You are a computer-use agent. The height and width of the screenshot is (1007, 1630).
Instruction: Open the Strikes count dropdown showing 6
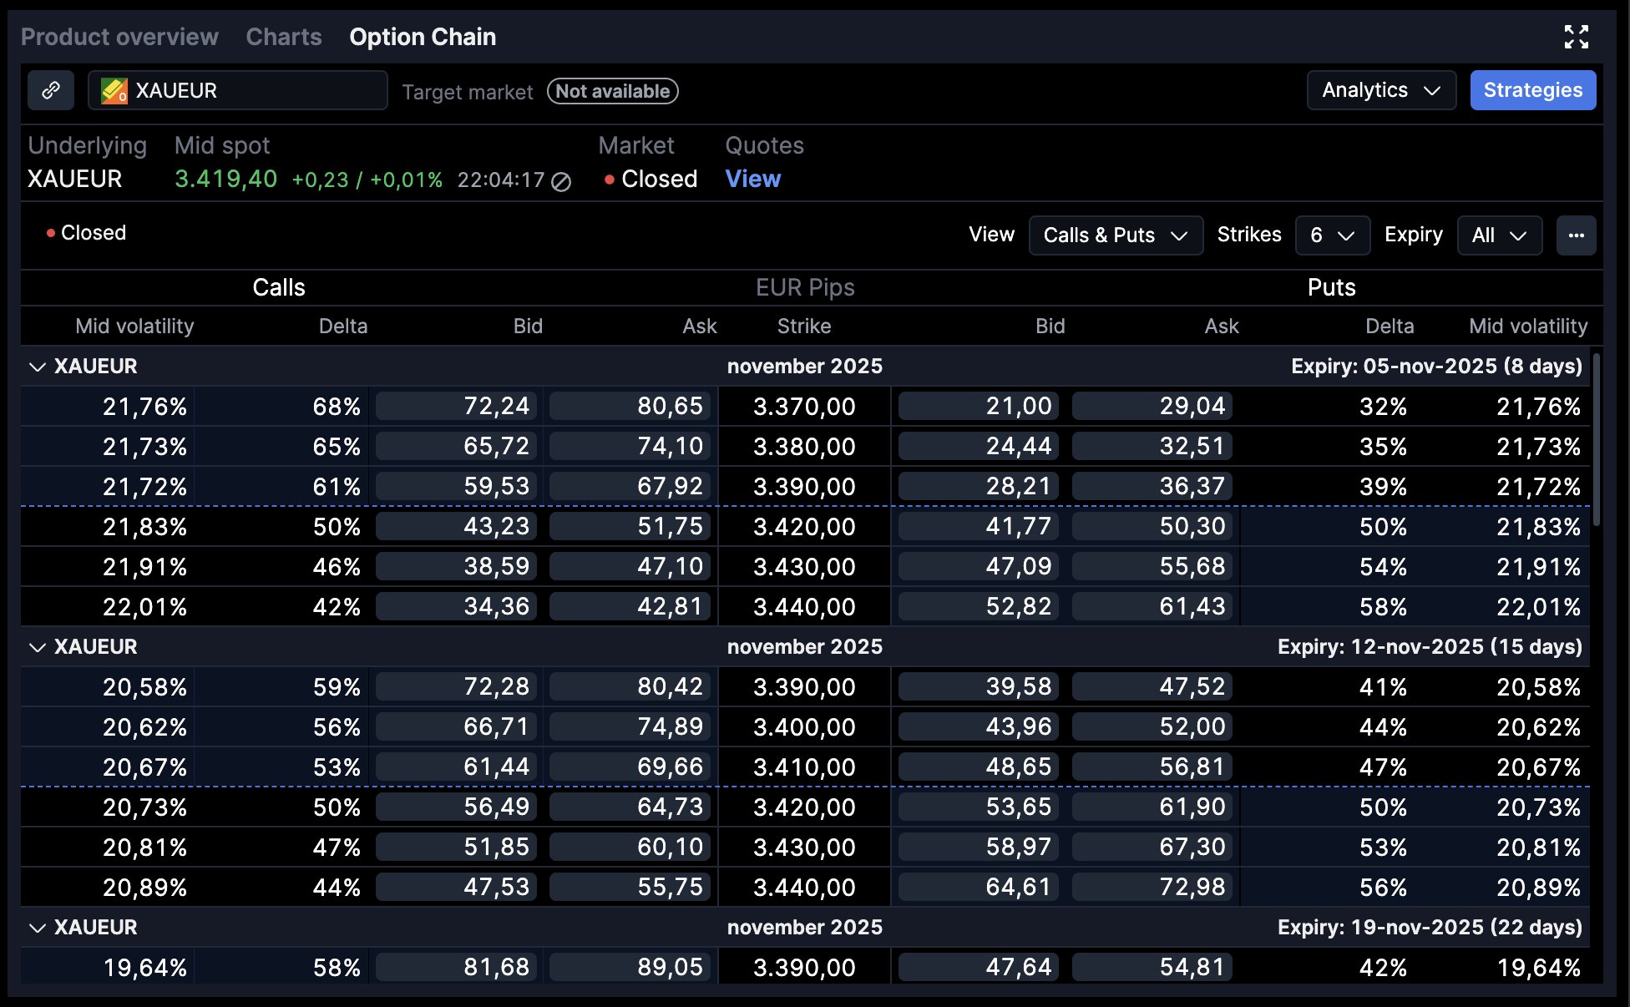pos(1332,235)
